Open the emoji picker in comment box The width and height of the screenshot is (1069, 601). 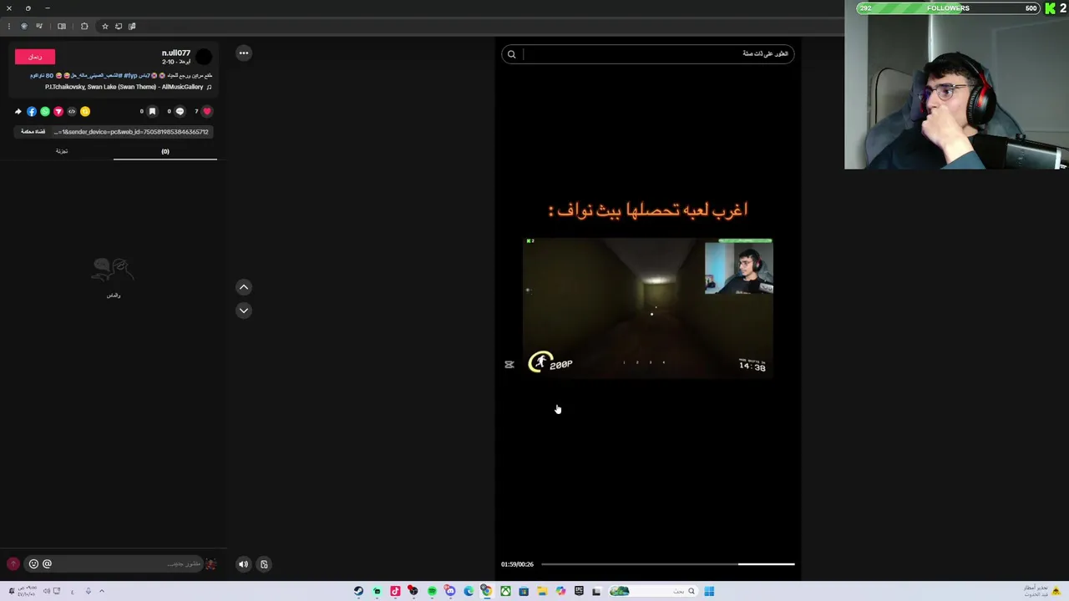pos(33,563)
